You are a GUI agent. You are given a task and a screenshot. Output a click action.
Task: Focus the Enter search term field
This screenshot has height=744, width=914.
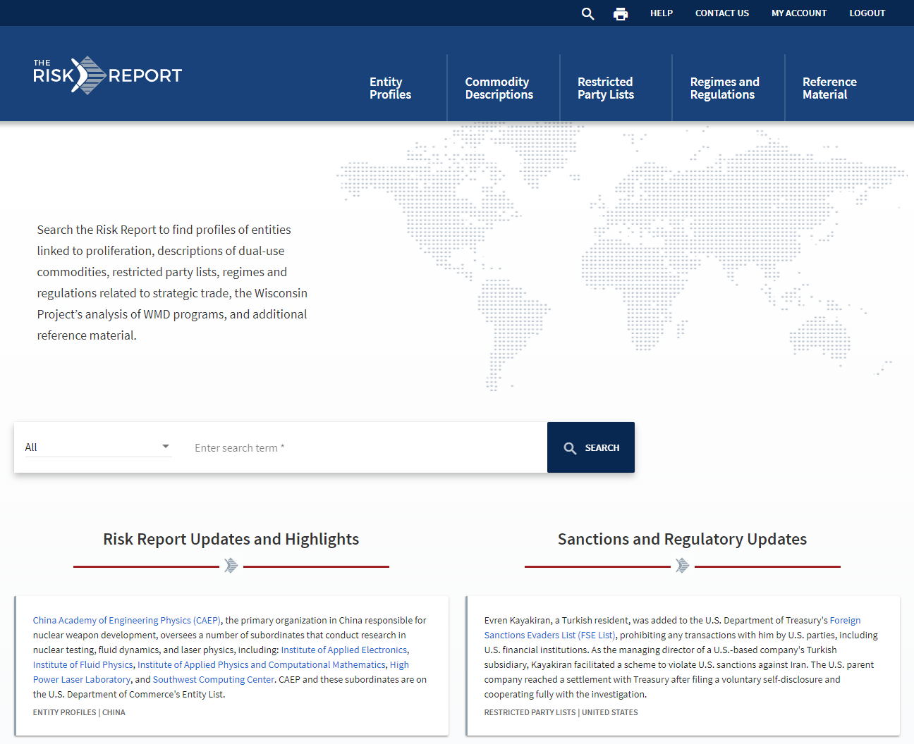(x=365, y=448)
